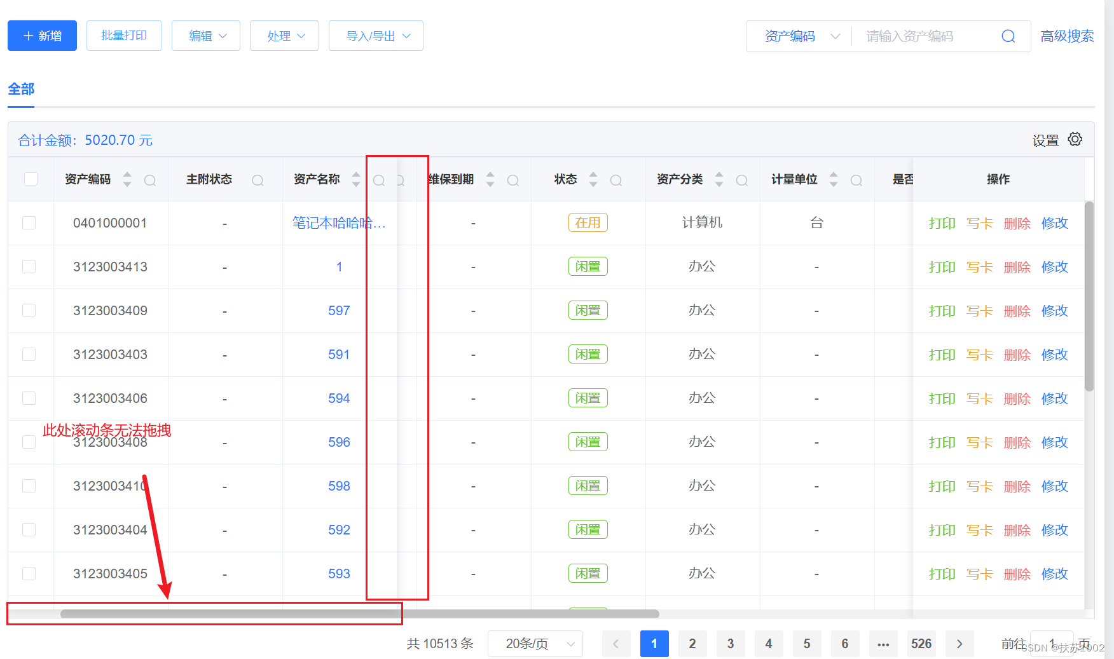Click 写卡 for asset 3123003409
The width and height of the screenshot is (1114, 659).
pyautogui.click(x=979, y=311)
